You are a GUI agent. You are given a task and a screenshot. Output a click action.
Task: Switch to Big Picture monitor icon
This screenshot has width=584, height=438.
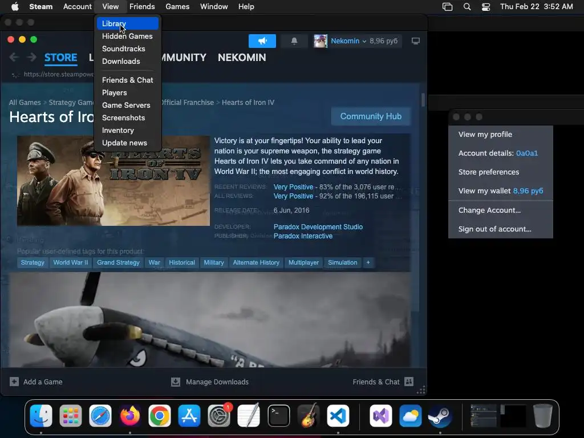[416, 41]
